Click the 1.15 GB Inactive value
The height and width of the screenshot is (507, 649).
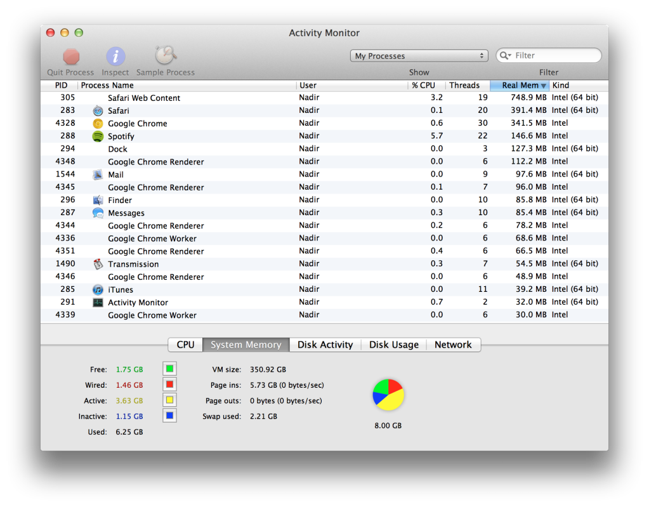pyautogui.click(x=129, y=416)
